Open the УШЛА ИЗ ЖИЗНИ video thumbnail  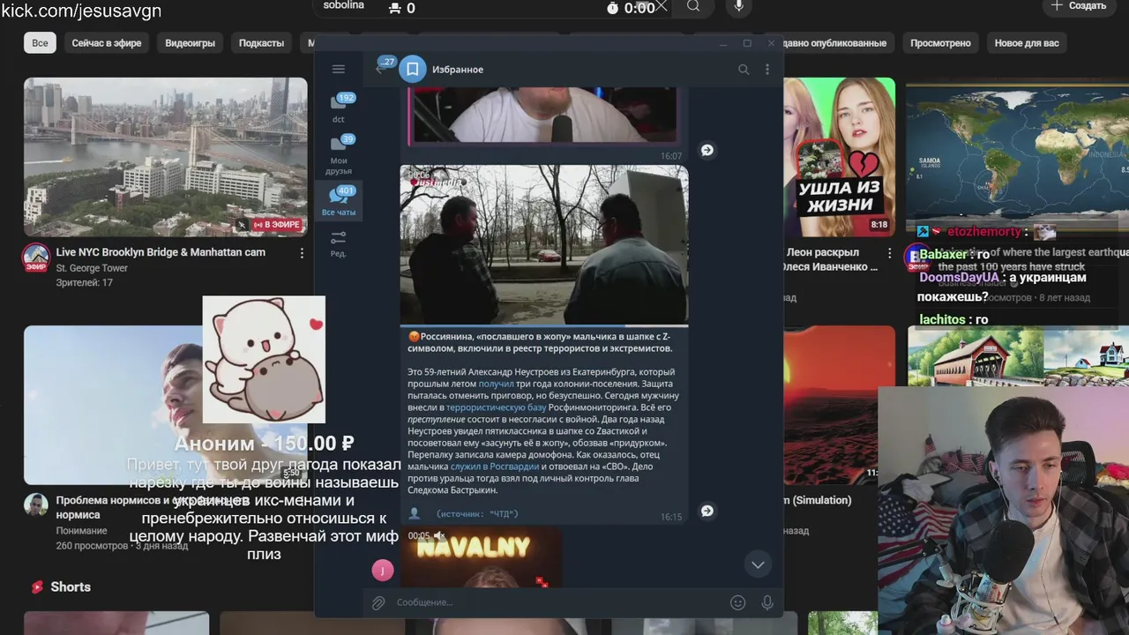click(839, 157)
